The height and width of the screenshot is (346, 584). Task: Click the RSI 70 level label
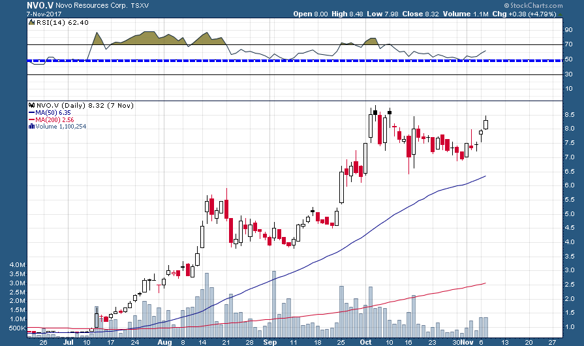coord(568,44)
